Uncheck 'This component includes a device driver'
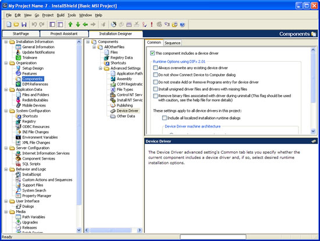 point(152,53)
